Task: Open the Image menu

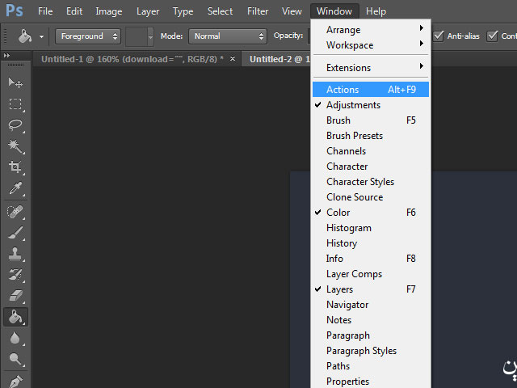Action: click(x=109, y=11)
